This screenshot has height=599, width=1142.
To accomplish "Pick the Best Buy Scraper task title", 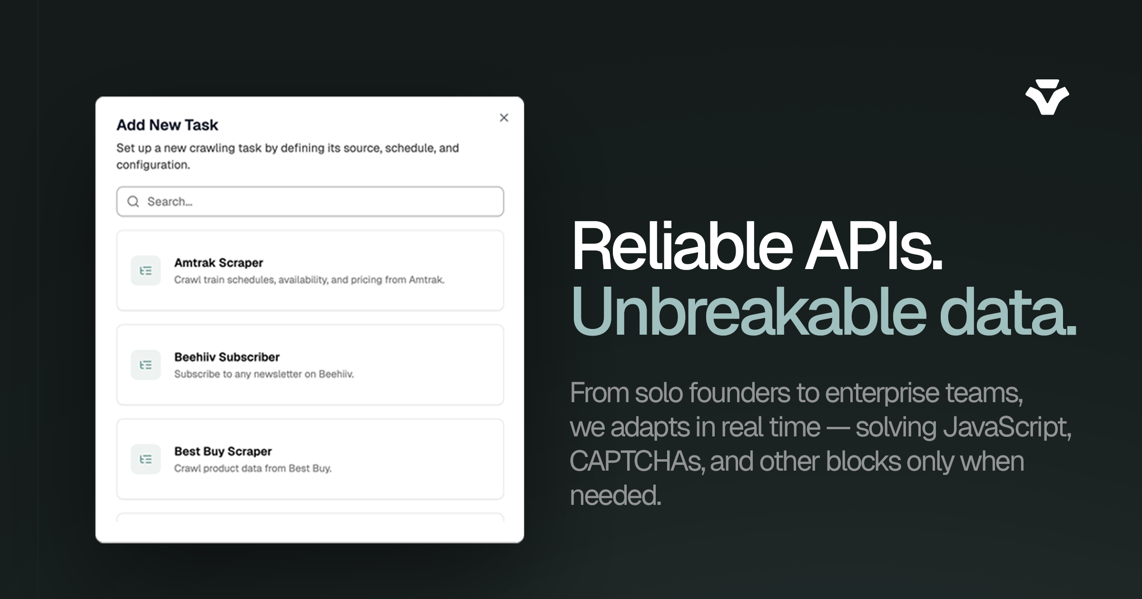I will coord(223,451).
